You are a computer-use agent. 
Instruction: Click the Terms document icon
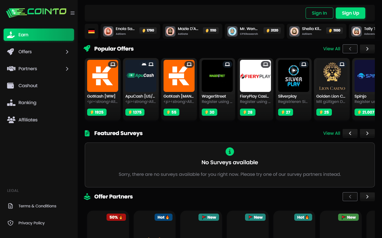point(10,206)
